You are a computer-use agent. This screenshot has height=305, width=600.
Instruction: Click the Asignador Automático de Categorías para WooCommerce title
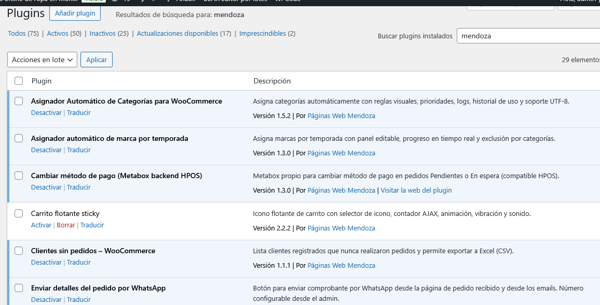tap(127, 101)
